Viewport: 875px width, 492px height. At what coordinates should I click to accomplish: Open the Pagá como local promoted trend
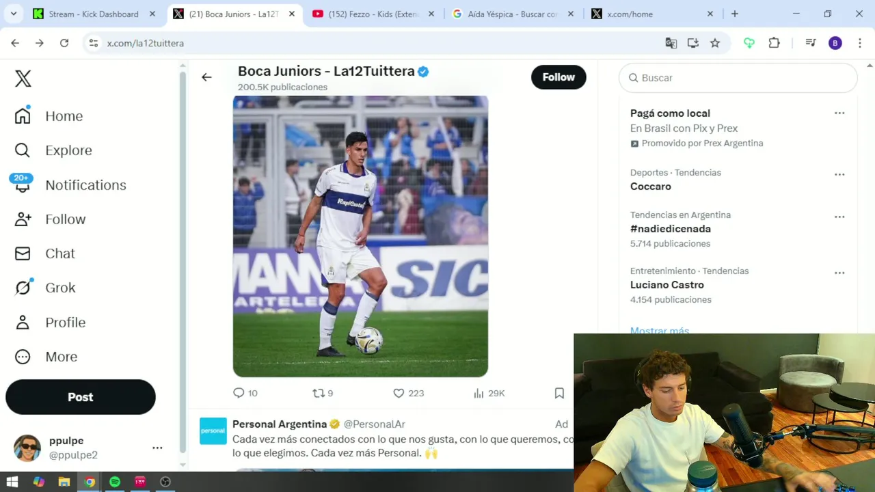[670, 113]
